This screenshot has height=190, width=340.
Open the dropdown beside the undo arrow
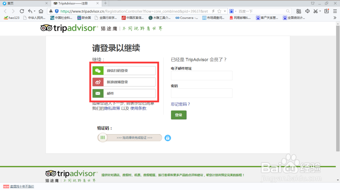(x=34, y=11)
